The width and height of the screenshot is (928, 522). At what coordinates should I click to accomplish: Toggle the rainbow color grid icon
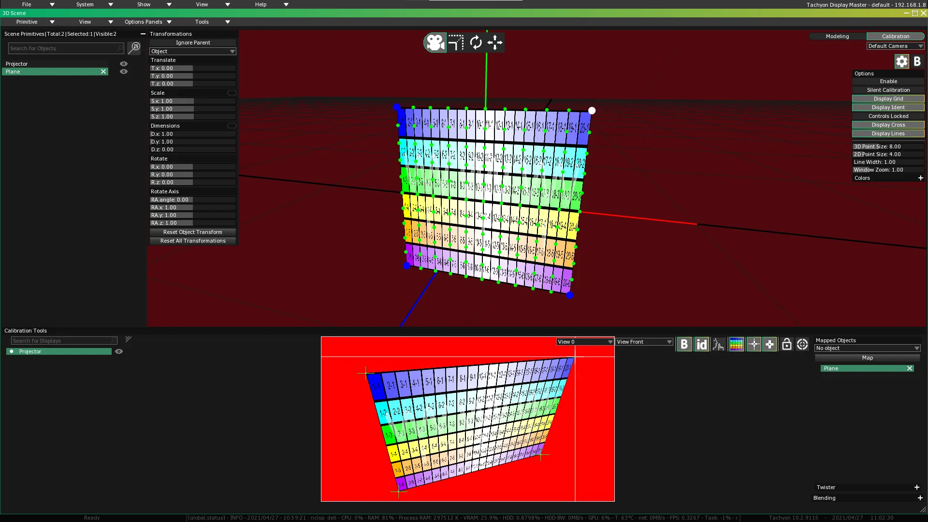736,344
